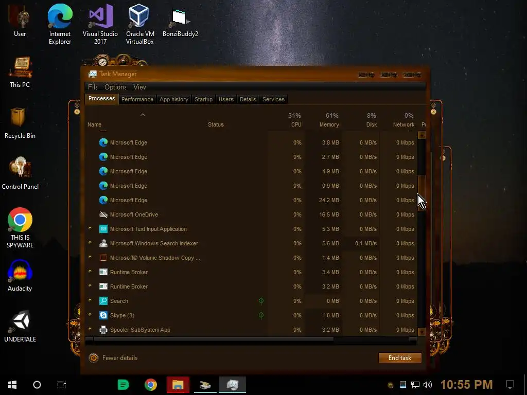Open This PC desktop icon

(x=20, y=72)
